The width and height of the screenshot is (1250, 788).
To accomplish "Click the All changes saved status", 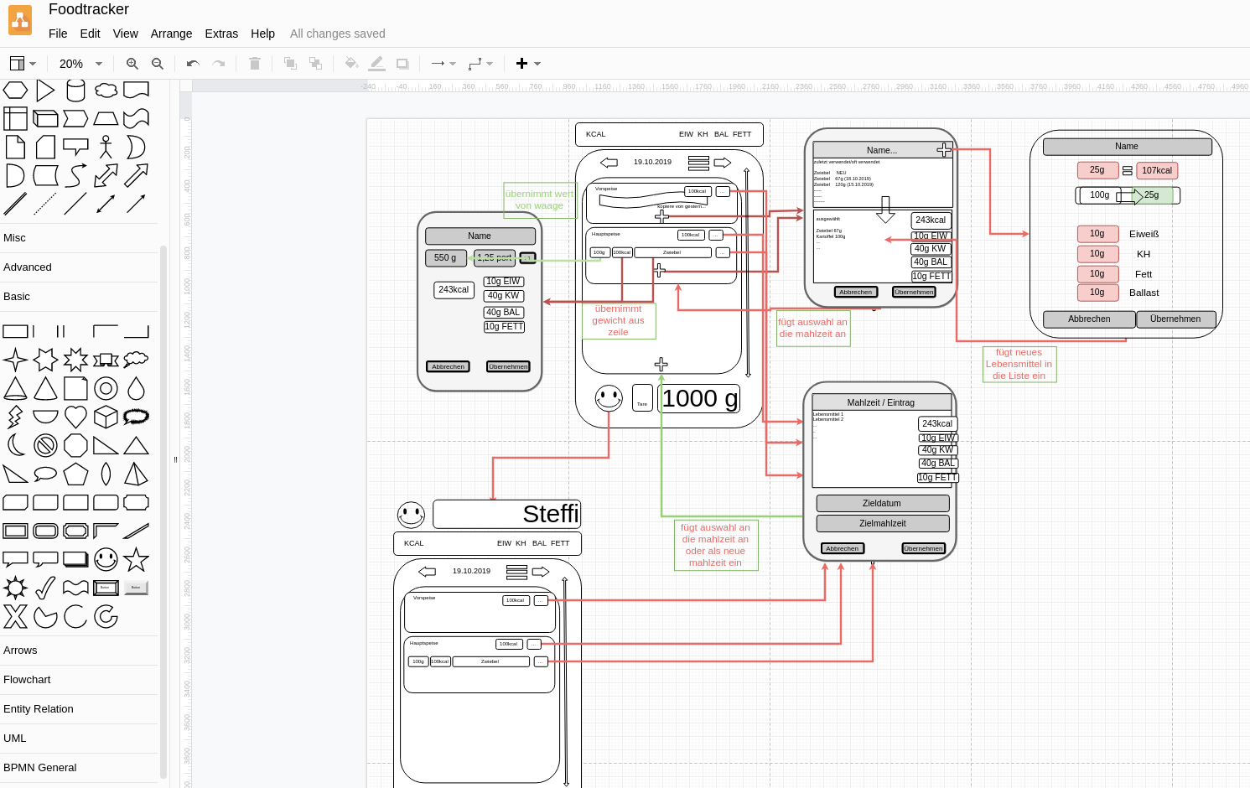I will point(338,34).
